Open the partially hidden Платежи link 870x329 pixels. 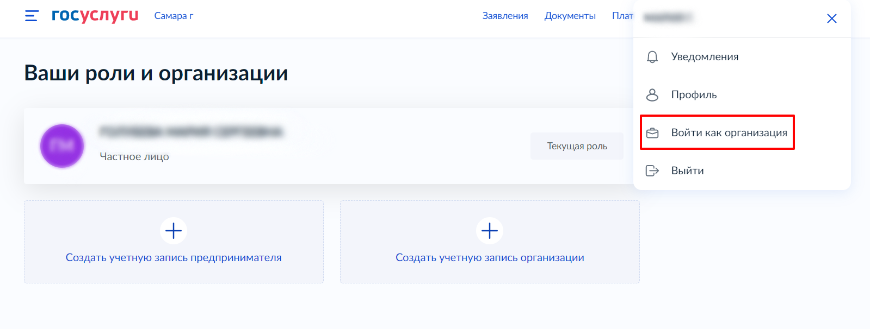click(622, 16)
